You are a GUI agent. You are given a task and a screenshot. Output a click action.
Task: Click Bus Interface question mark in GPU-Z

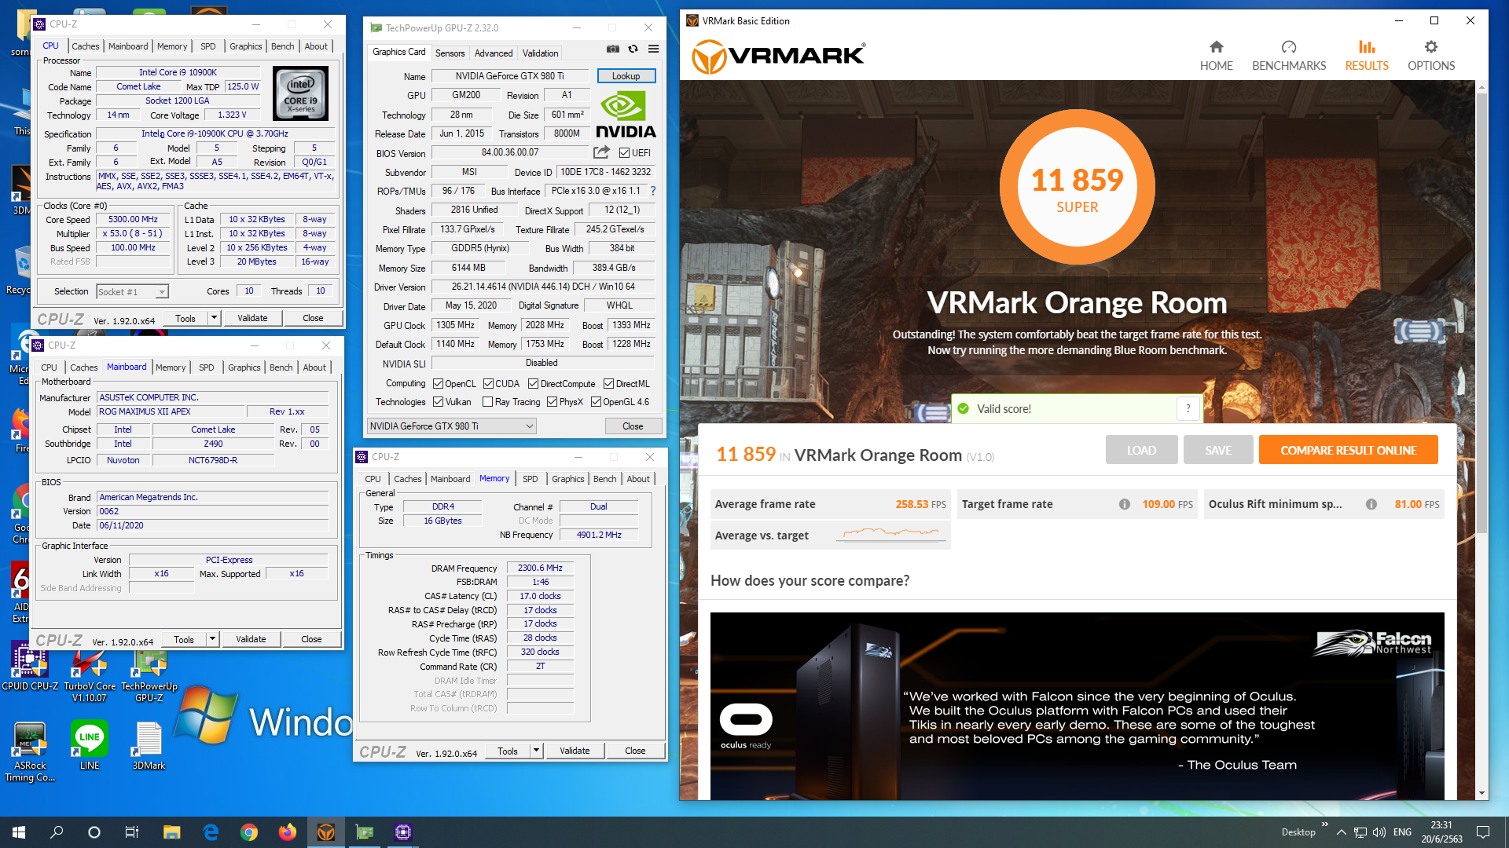coord(653,191)
